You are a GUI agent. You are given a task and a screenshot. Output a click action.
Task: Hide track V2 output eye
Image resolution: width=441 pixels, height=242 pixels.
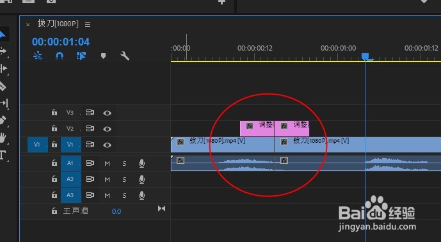point(107,129)
